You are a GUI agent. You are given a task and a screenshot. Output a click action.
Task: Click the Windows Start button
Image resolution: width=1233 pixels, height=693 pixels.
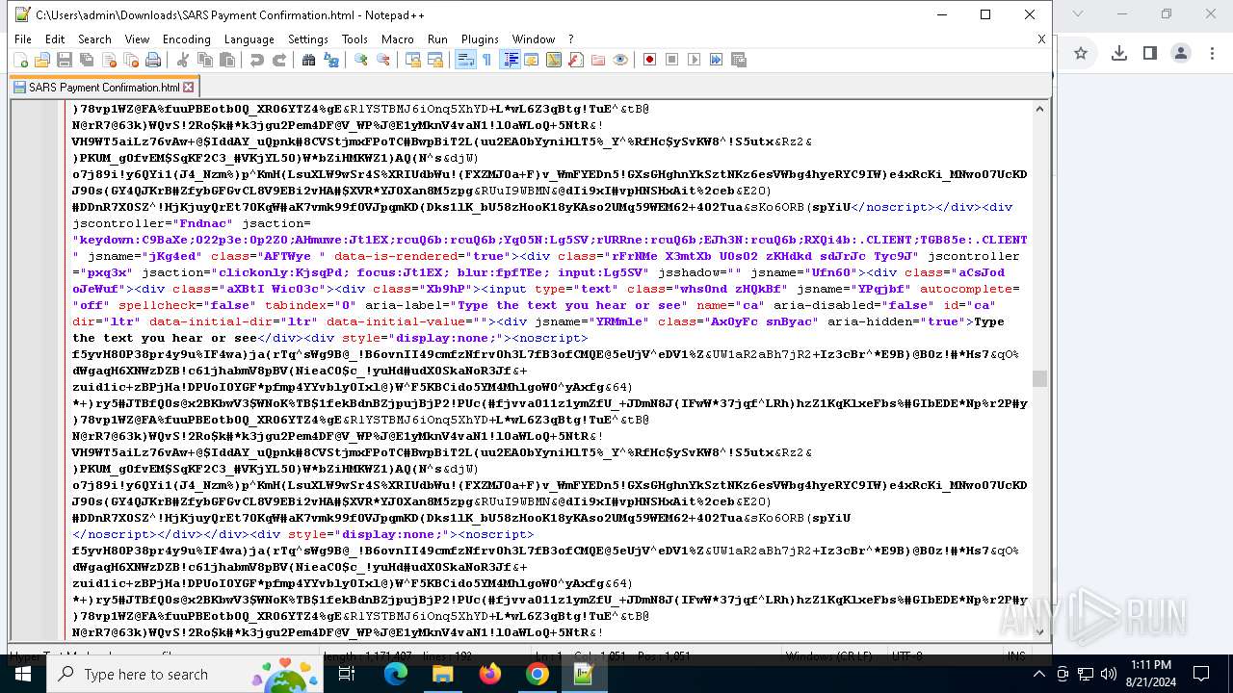coord(23,674)
